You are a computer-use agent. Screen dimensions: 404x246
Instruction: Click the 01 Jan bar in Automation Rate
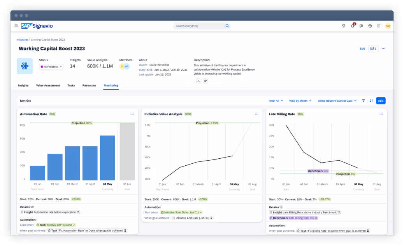click(37, 173)
